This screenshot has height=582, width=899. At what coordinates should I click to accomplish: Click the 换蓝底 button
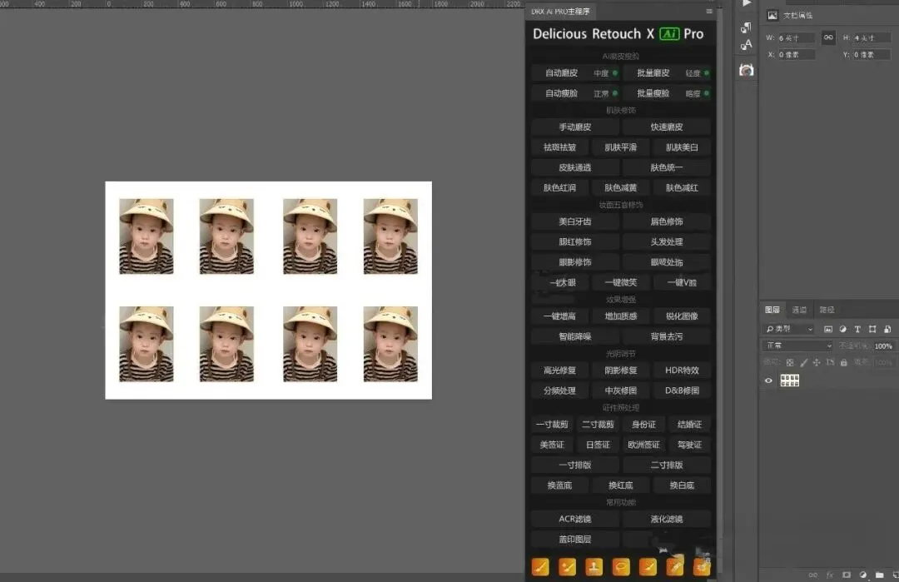[559, 485]
